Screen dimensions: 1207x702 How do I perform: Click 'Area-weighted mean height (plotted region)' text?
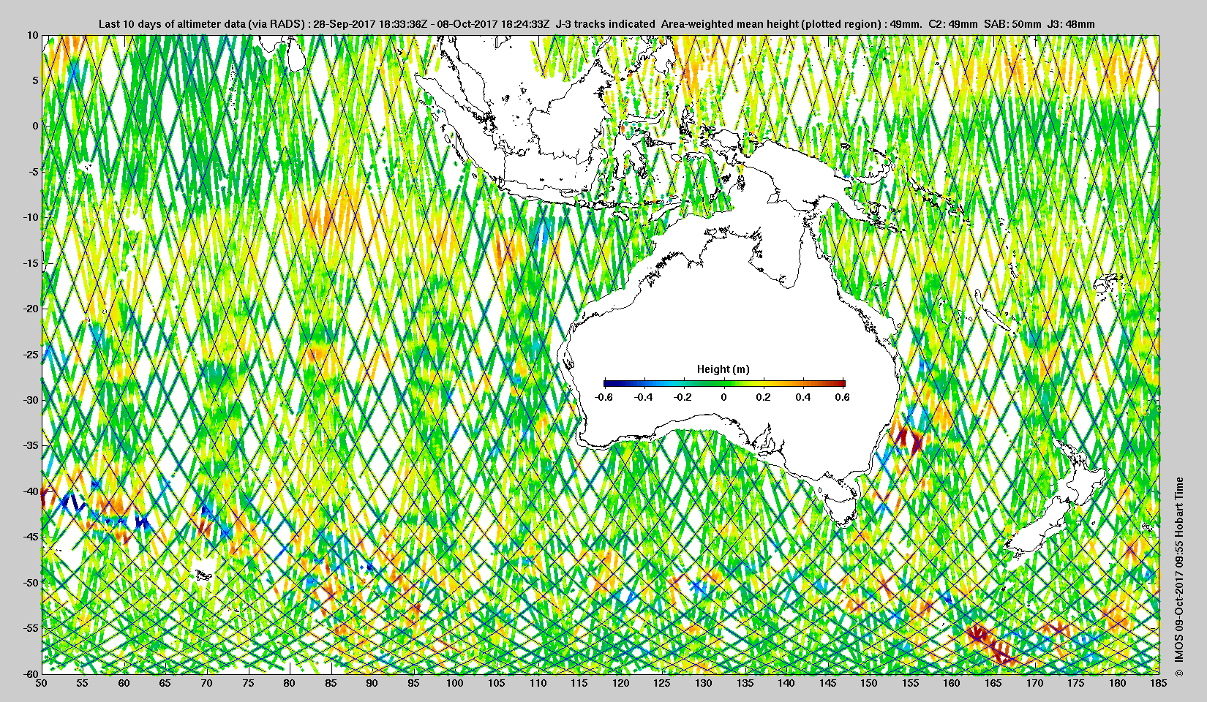tap(771, 24)
